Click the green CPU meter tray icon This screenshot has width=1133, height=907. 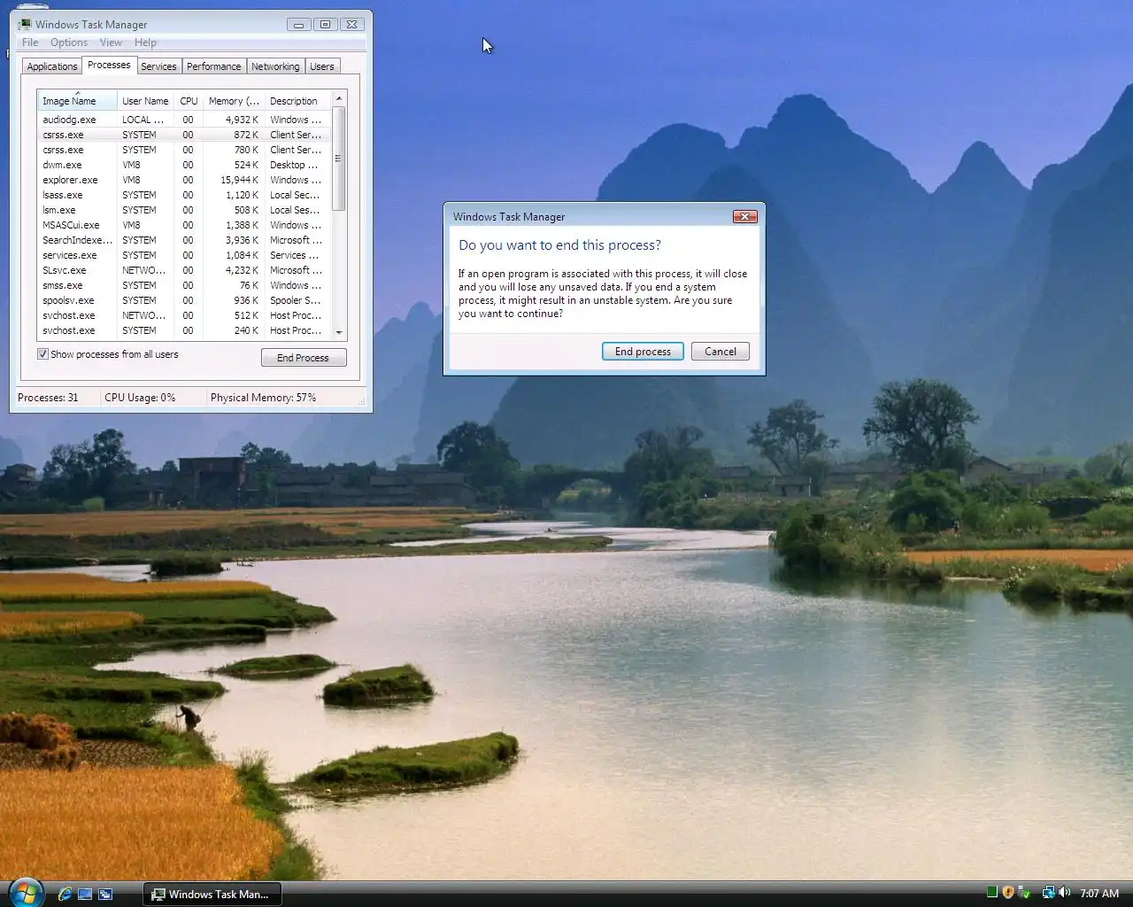(992, 893)
